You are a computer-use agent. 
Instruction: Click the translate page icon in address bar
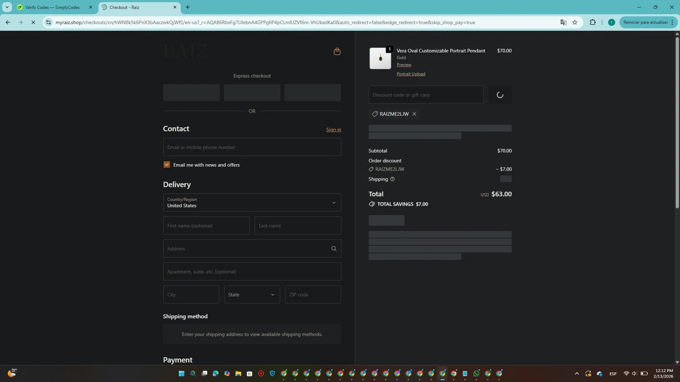[x=563, y=22]
